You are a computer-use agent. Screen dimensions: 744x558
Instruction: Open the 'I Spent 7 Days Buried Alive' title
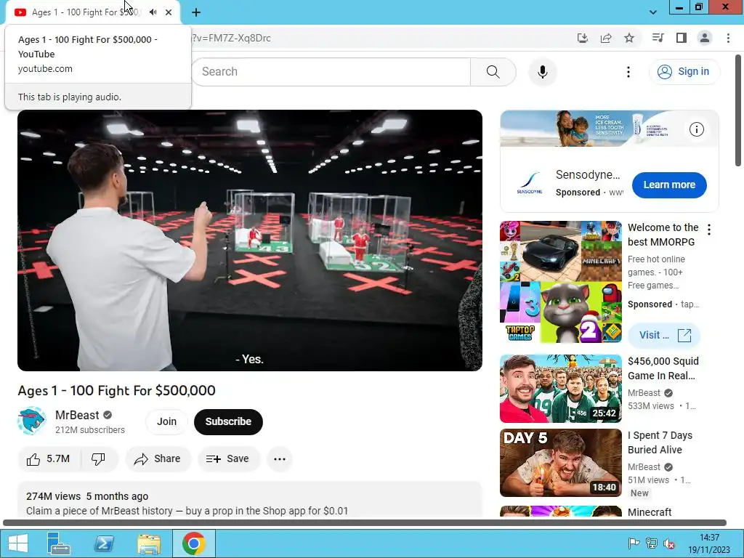tap(660, 442)
